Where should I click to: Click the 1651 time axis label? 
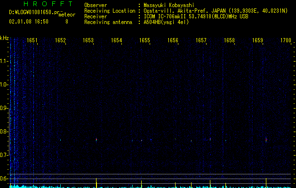(32, 40)
